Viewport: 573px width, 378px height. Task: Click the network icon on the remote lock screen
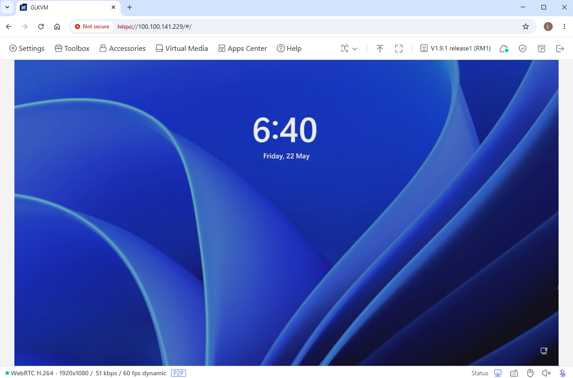(x=544, y=351)
